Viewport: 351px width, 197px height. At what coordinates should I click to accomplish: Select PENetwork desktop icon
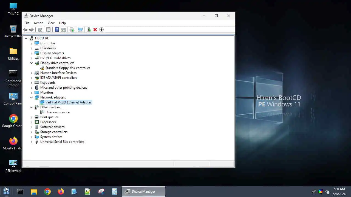coord(13,166)
